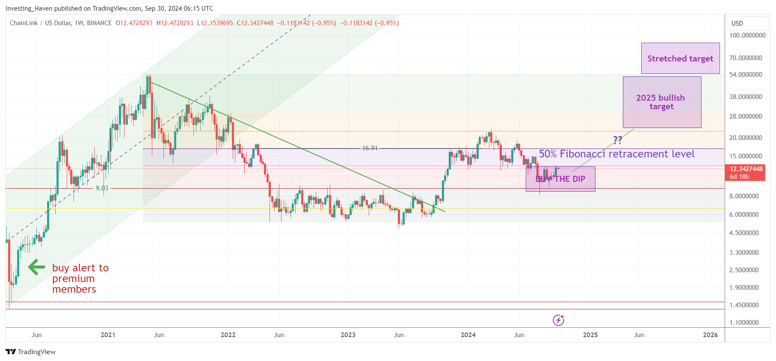Click the 2023 label on the time axis
Screen dimensions: 776x361
click(x=348, y=335)
